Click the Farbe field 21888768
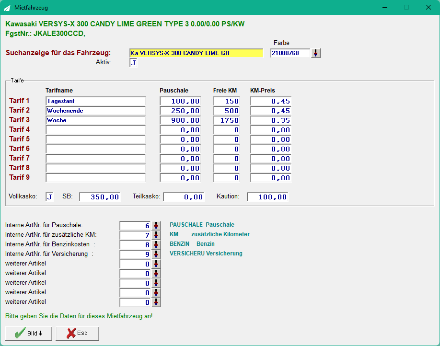This screenshot has width=440, height=346. coord(290,53)
